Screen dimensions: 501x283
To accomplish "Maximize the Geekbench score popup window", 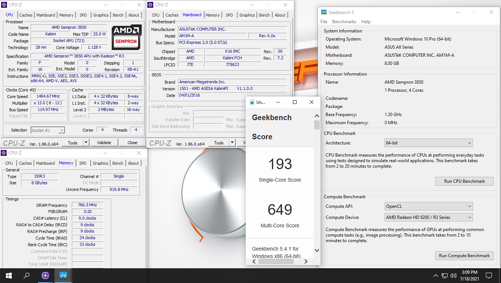I will [x=295, y=102].
